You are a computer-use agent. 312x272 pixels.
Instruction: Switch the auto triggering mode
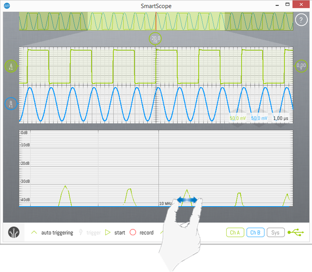pyautogui.click(x=52, y=232)
